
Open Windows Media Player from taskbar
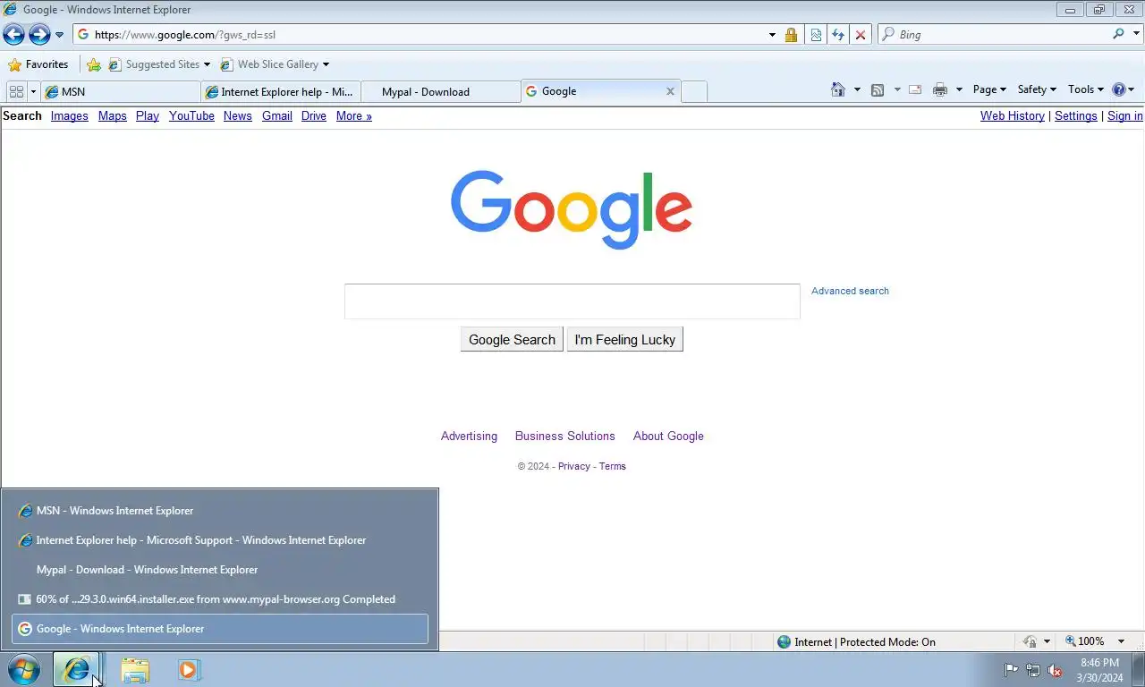[189, 669]
